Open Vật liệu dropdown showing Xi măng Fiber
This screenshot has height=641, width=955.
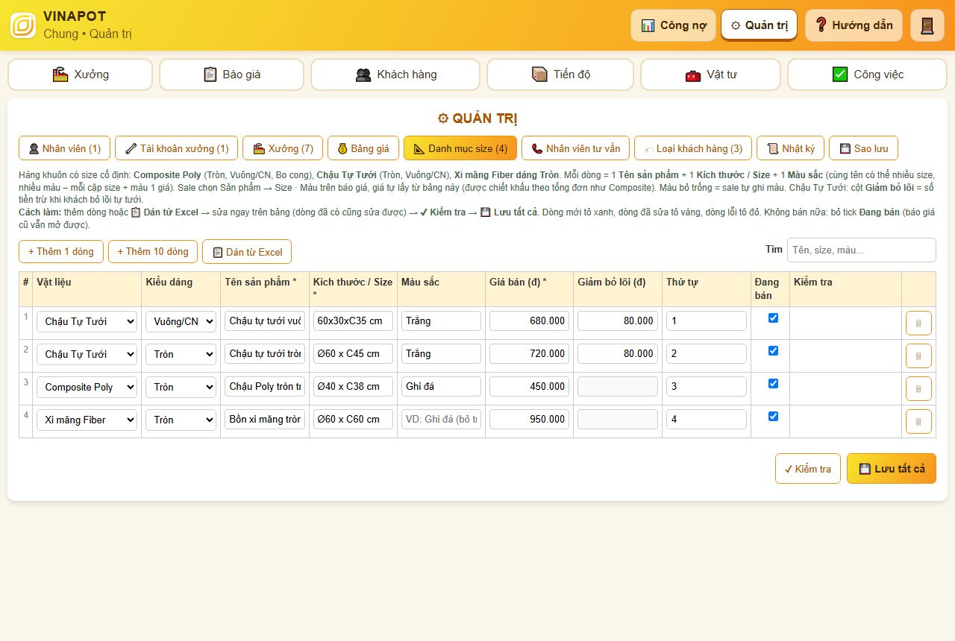(87, 420)
